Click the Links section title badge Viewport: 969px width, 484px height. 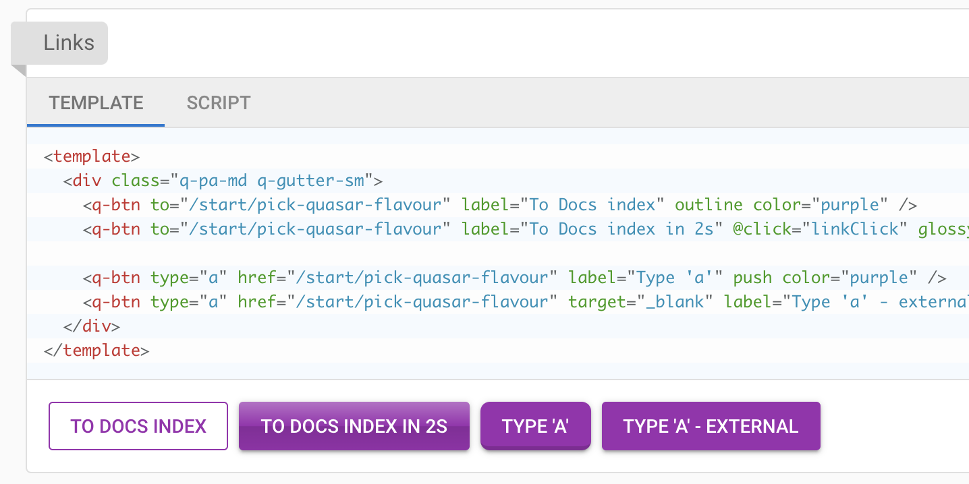pyautogui.click(x=68, y=43)
